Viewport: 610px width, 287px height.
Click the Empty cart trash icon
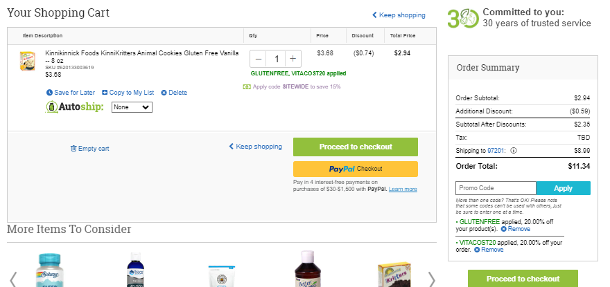[73, 149]
